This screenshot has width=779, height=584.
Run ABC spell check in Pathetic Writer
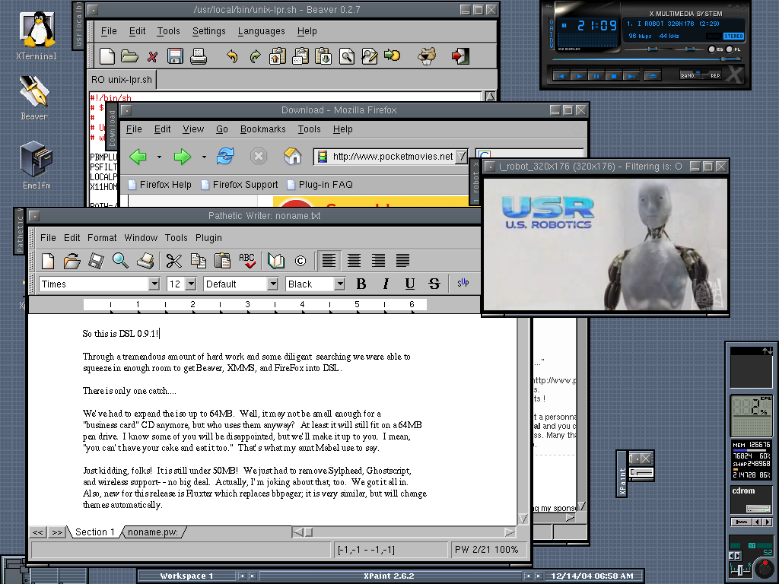pyautogui.click(x=247, y=261)
